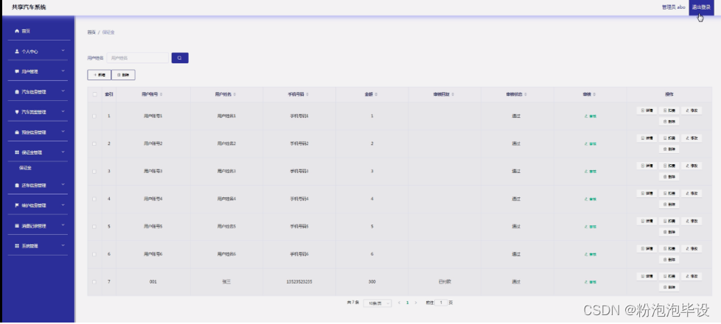Screen dimensions: 721x324
Task: Open the 10条/页 page size dropdown
Action: pos(377,303)
